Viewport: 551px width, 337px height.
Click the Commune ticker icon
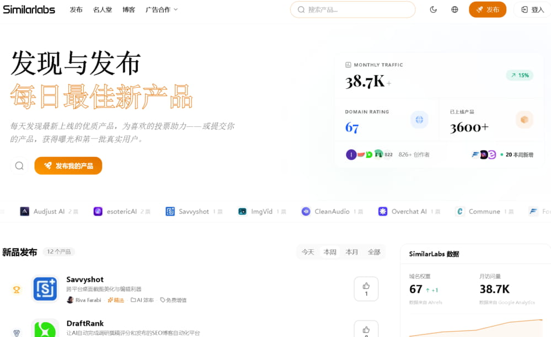click(460, 212)
